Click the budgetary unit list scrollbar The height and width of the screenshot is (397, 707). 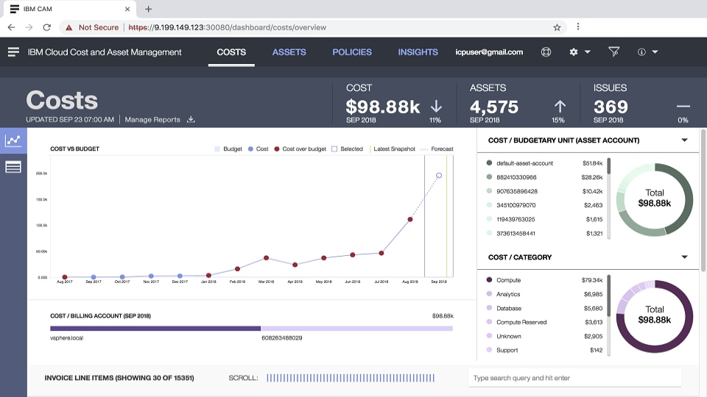click(609, 198)
